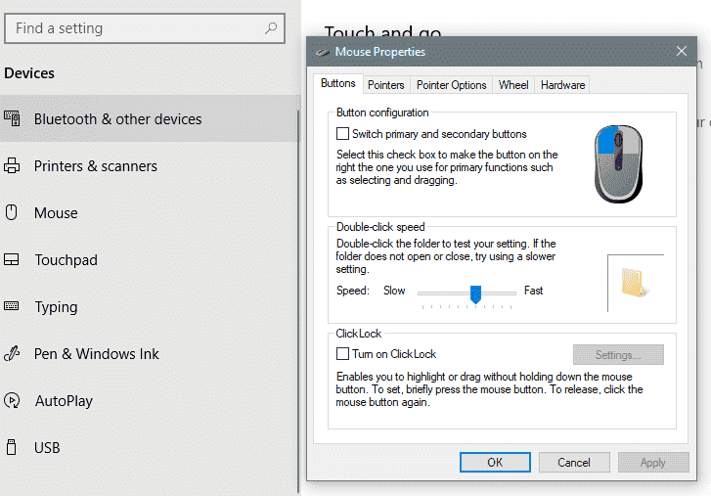Open Typing settings label
The height and width of the screenshot is (496, 711).
point(56,307)
